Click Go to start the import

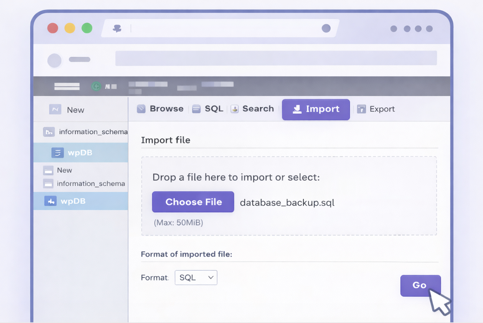(420, 285)
